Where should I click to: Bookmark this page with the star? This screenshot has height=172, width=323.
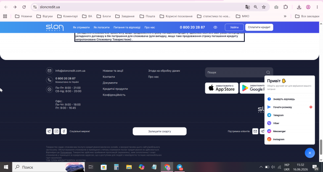(x=264, y=7)
